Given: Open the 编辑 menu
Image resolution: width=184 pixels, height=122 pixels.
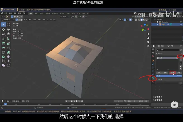Looking at the screenshot, I should point(10,13).
